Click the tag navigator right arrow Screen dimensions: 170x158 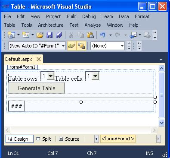click(x=158, y=139)
